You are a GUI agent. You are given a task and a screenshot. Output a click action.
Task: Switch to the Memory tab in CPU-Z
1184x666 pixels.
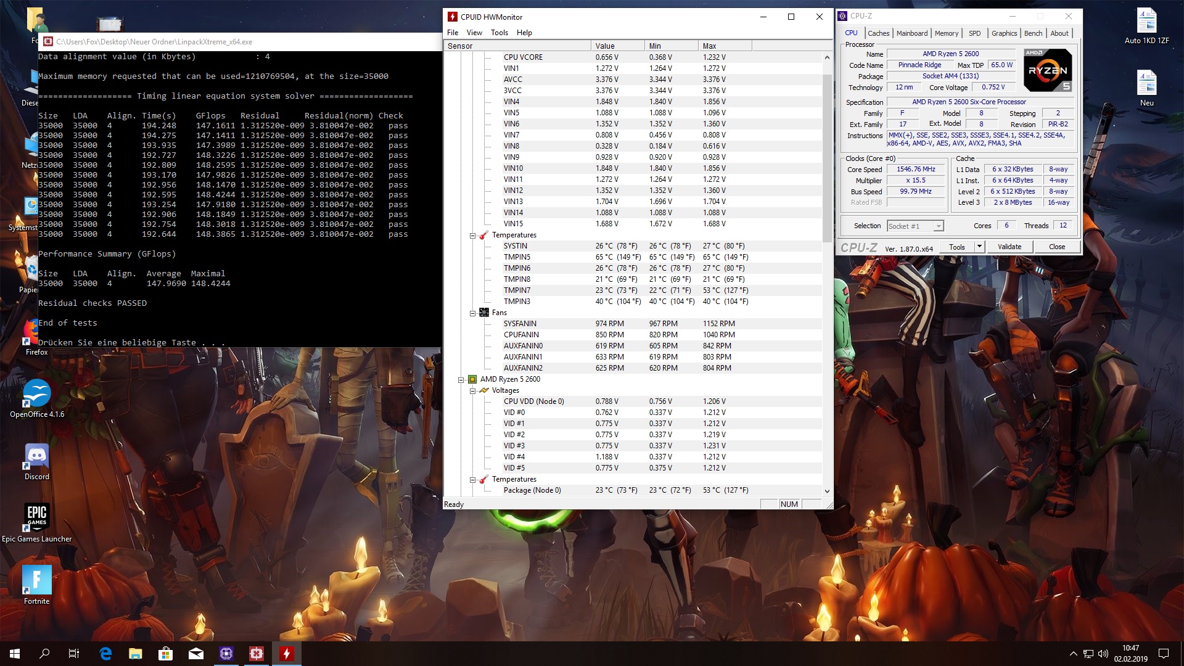coord(946,33)
